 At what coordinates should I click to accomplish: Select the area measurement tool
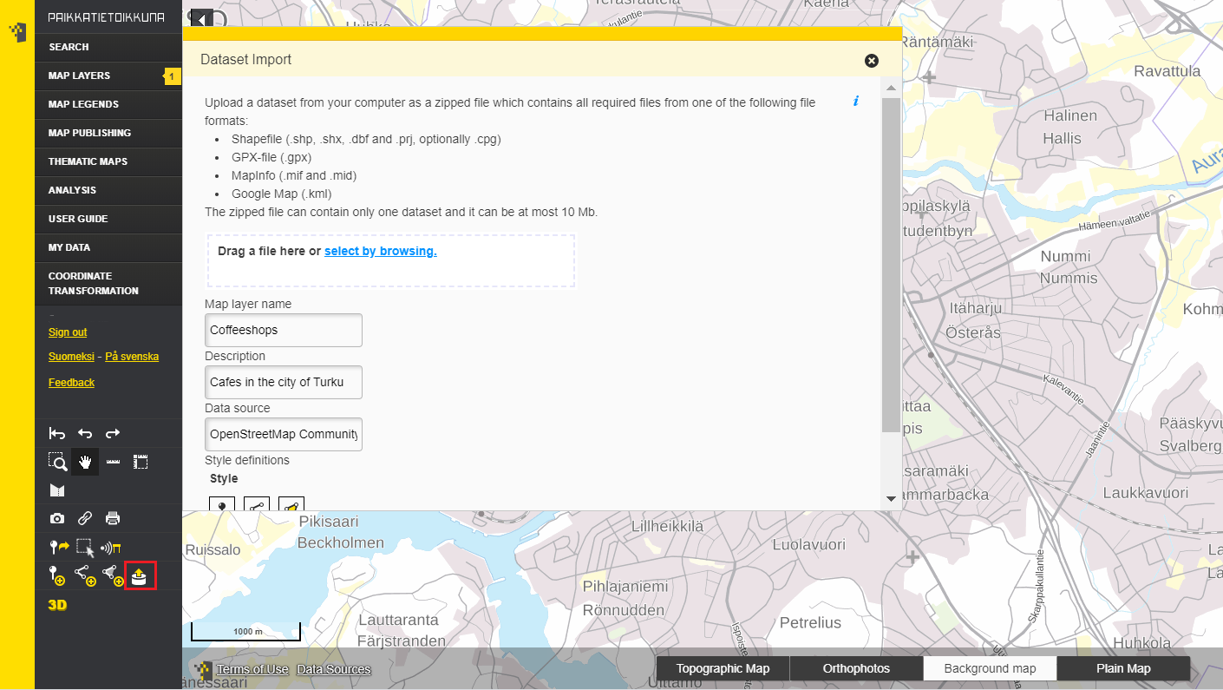[141, 463]
